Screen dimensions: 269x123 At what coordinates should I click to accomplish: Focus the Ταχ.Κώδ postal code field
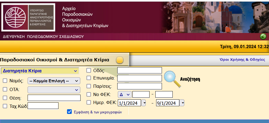[43, 106]
